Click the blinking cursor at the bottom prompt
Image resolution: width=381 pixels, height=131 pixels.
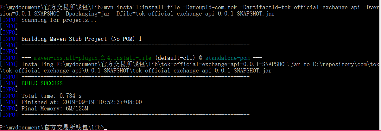(x=105, y=129)
